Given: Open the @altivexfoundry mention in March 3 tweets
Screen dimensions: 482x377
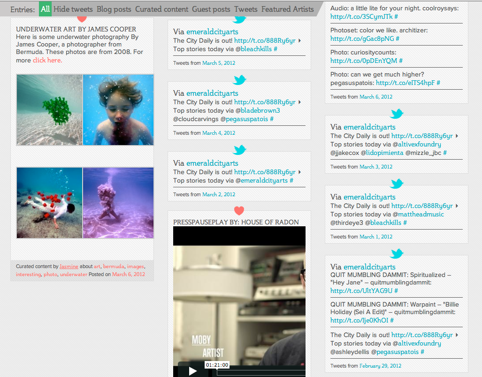Looking at the screenshot, I should 419,144.
